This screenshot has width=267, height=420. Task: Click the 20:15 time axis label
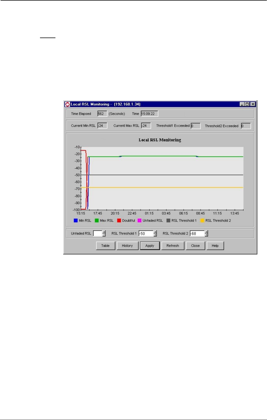[115, 213]
